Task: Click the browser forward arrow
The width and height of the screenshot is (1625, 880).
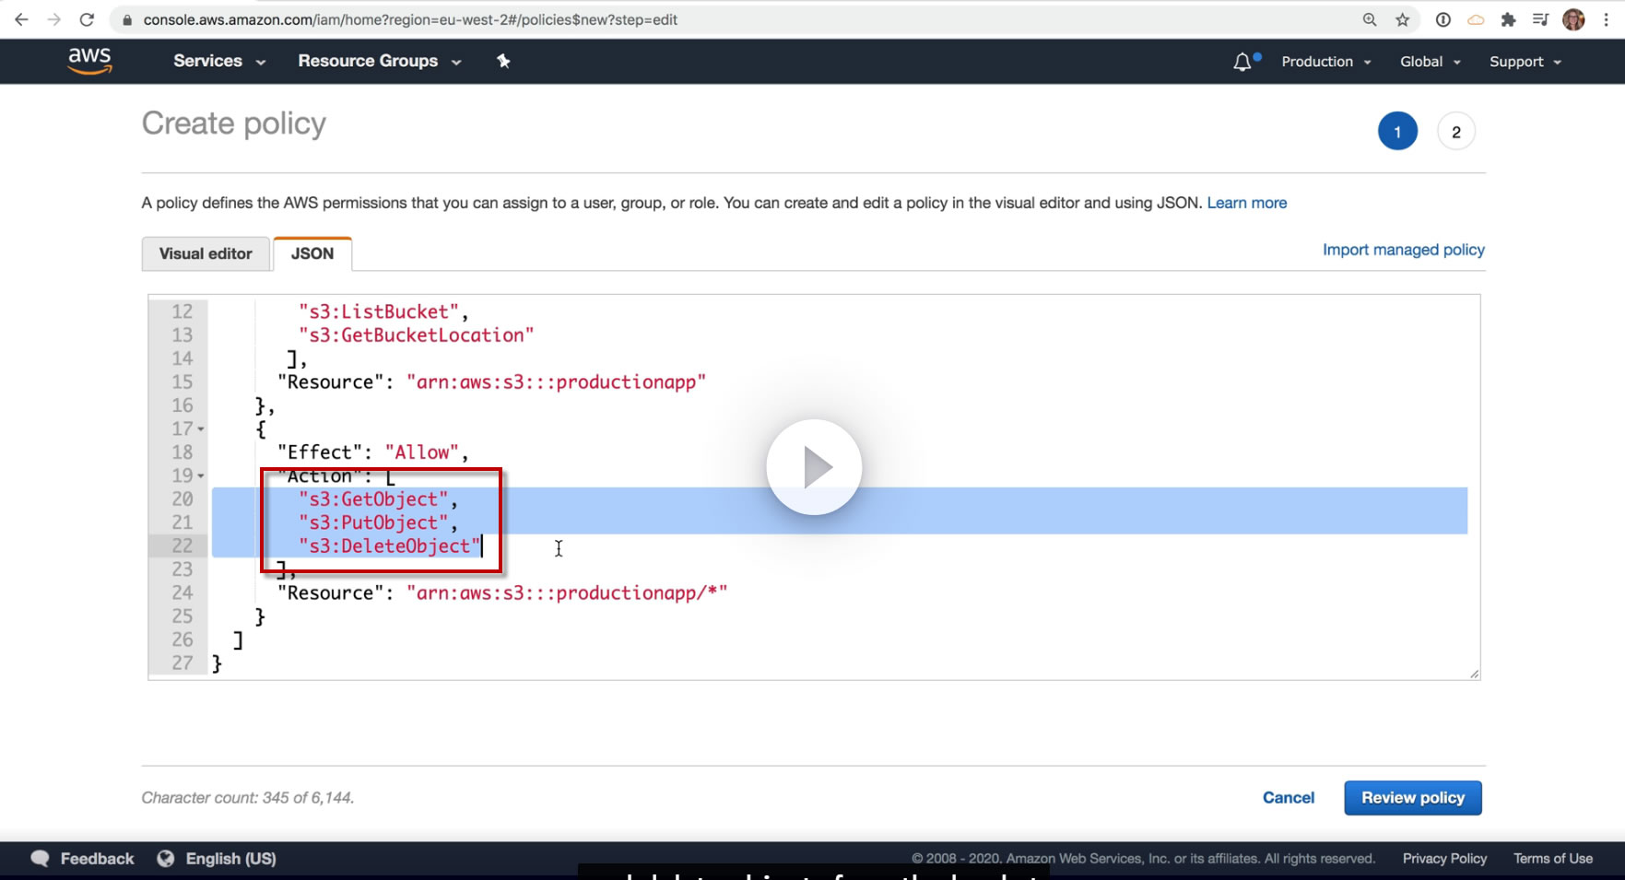Action: (53, 19)
